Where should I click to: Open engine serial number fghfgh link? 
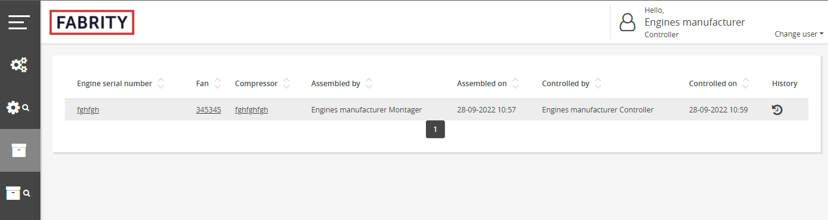pos(88,110)
